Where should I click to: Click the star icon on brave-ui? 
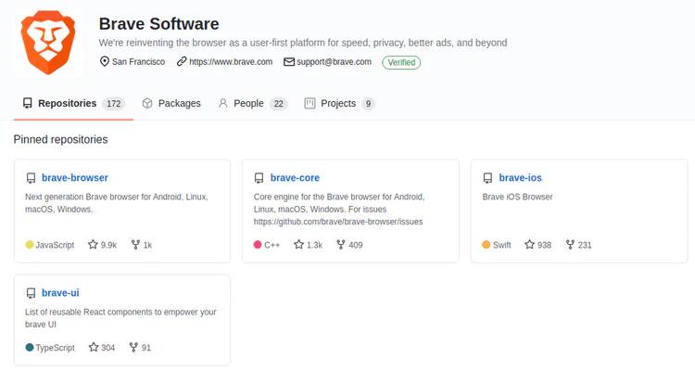click(93, 348)
